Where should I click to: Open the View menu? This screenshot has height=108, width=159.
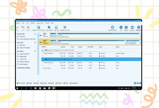pyautogui.click(x=23, y=23)
